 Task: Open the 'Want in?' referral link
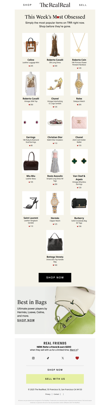click(74, 350)
